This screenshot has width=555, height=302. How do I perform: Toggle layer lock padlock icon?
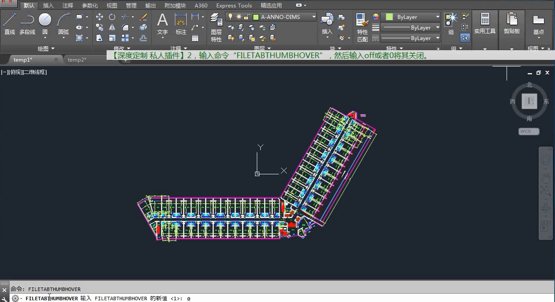pyautogui.click(x=247, y=17)
